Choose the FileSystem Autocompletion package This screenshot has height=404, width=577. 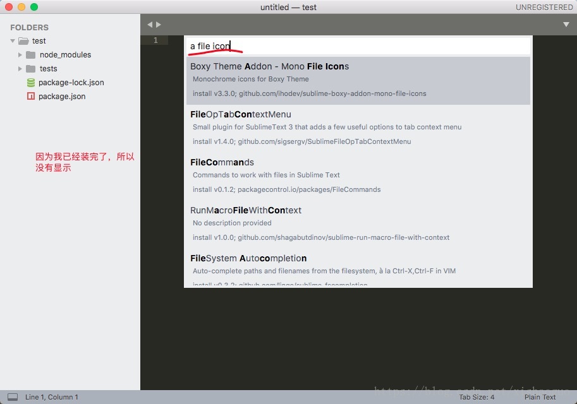pos(358,268)
